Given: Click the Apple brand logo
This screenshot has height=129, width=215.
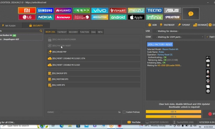Looking at the screenshot, I should pyautogui.click(x=136, y=17).
